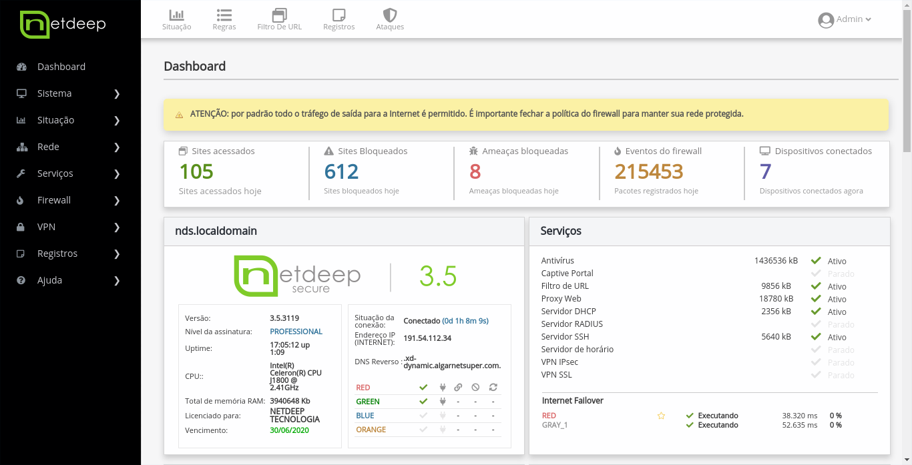Click the Sites Bloqueados 612 counter
The height and width of the screenshot is (465, 912).
pos(341,172)
